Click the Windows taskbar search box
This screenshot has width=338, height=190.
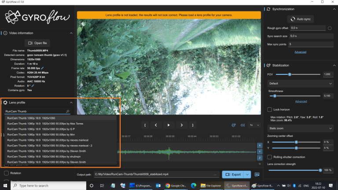[48, 186]
